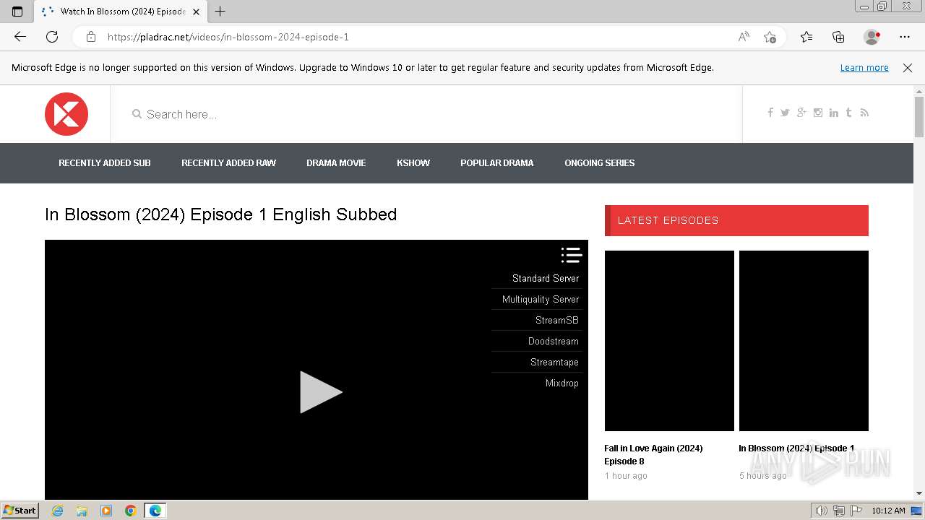The height and width of the screenshot is (520, 925).
Task: Open the Tumblr social icon
Action: (848, 113)
